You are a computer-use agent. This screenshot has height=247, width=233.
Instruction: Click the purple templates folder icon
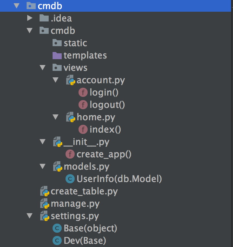(57, 55)
